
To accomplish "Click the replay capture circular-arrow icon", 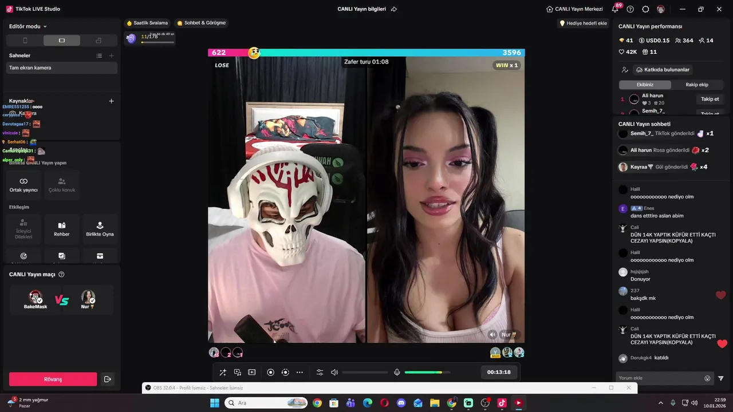I will pyautogui.click(x=285, y=373).
